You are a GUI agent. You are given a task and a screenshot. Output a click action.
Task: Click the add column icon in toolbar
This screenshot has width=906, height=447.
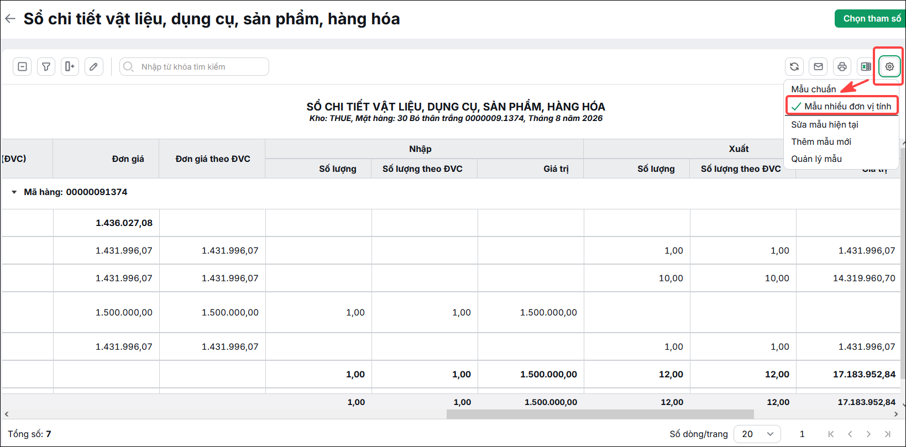tap(70, 67)
